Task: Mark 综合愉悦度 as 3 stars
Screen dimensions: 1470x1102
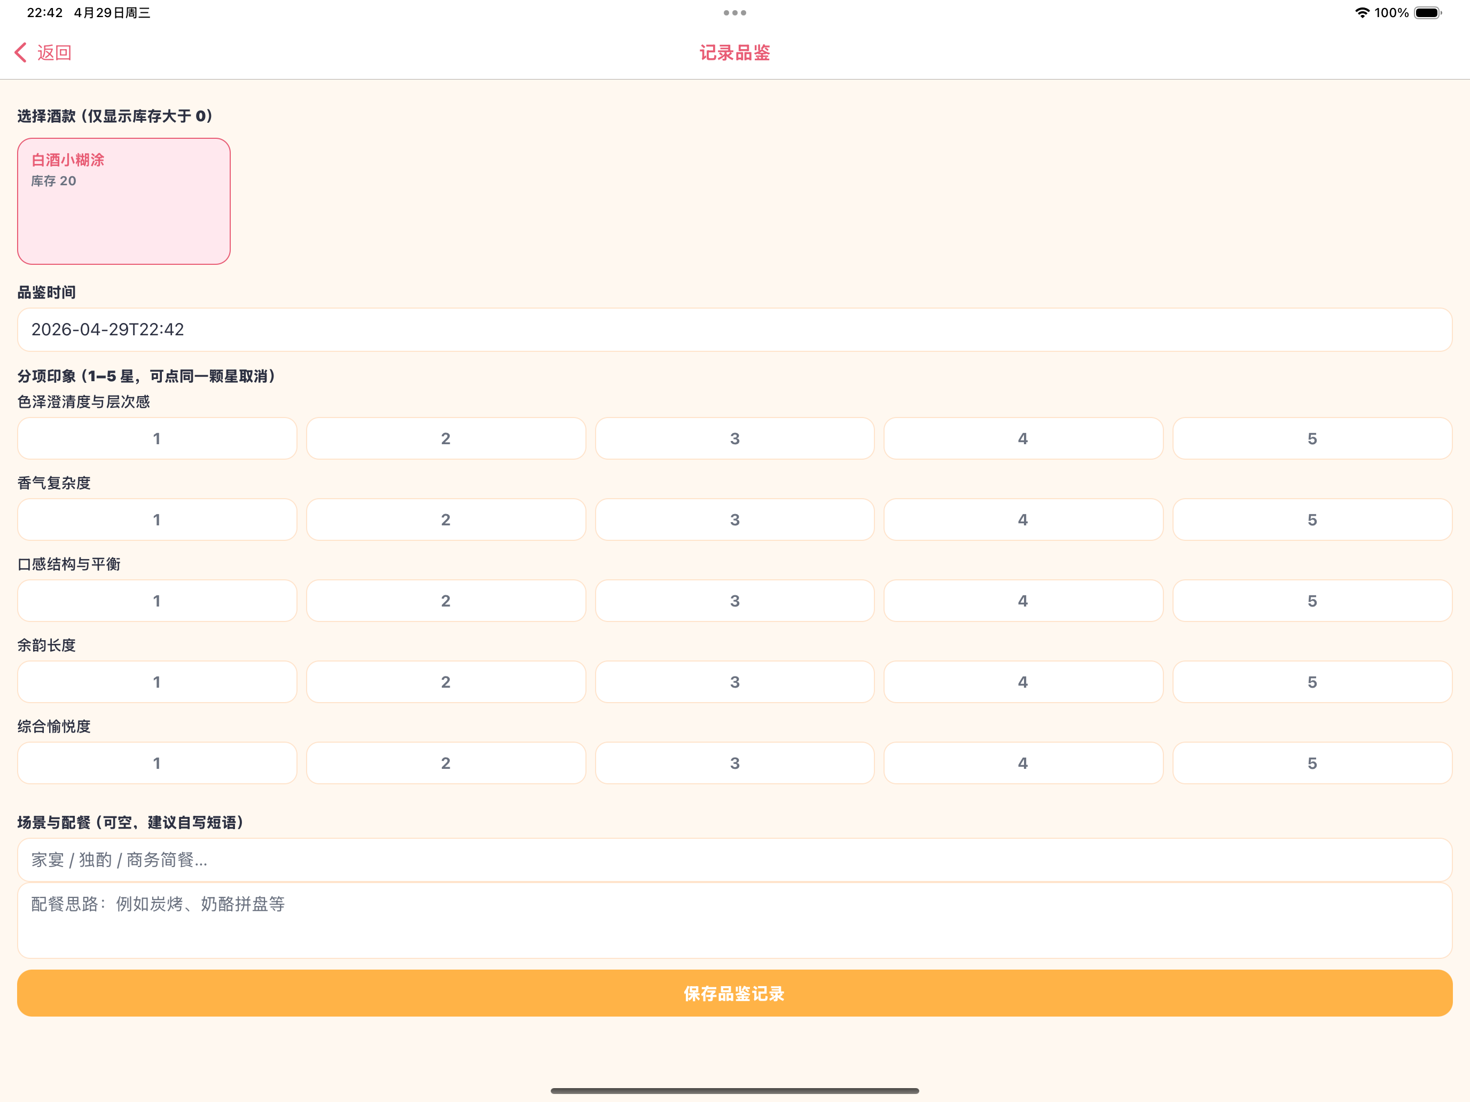Action: pyautogui.click(x=734, y=762)
